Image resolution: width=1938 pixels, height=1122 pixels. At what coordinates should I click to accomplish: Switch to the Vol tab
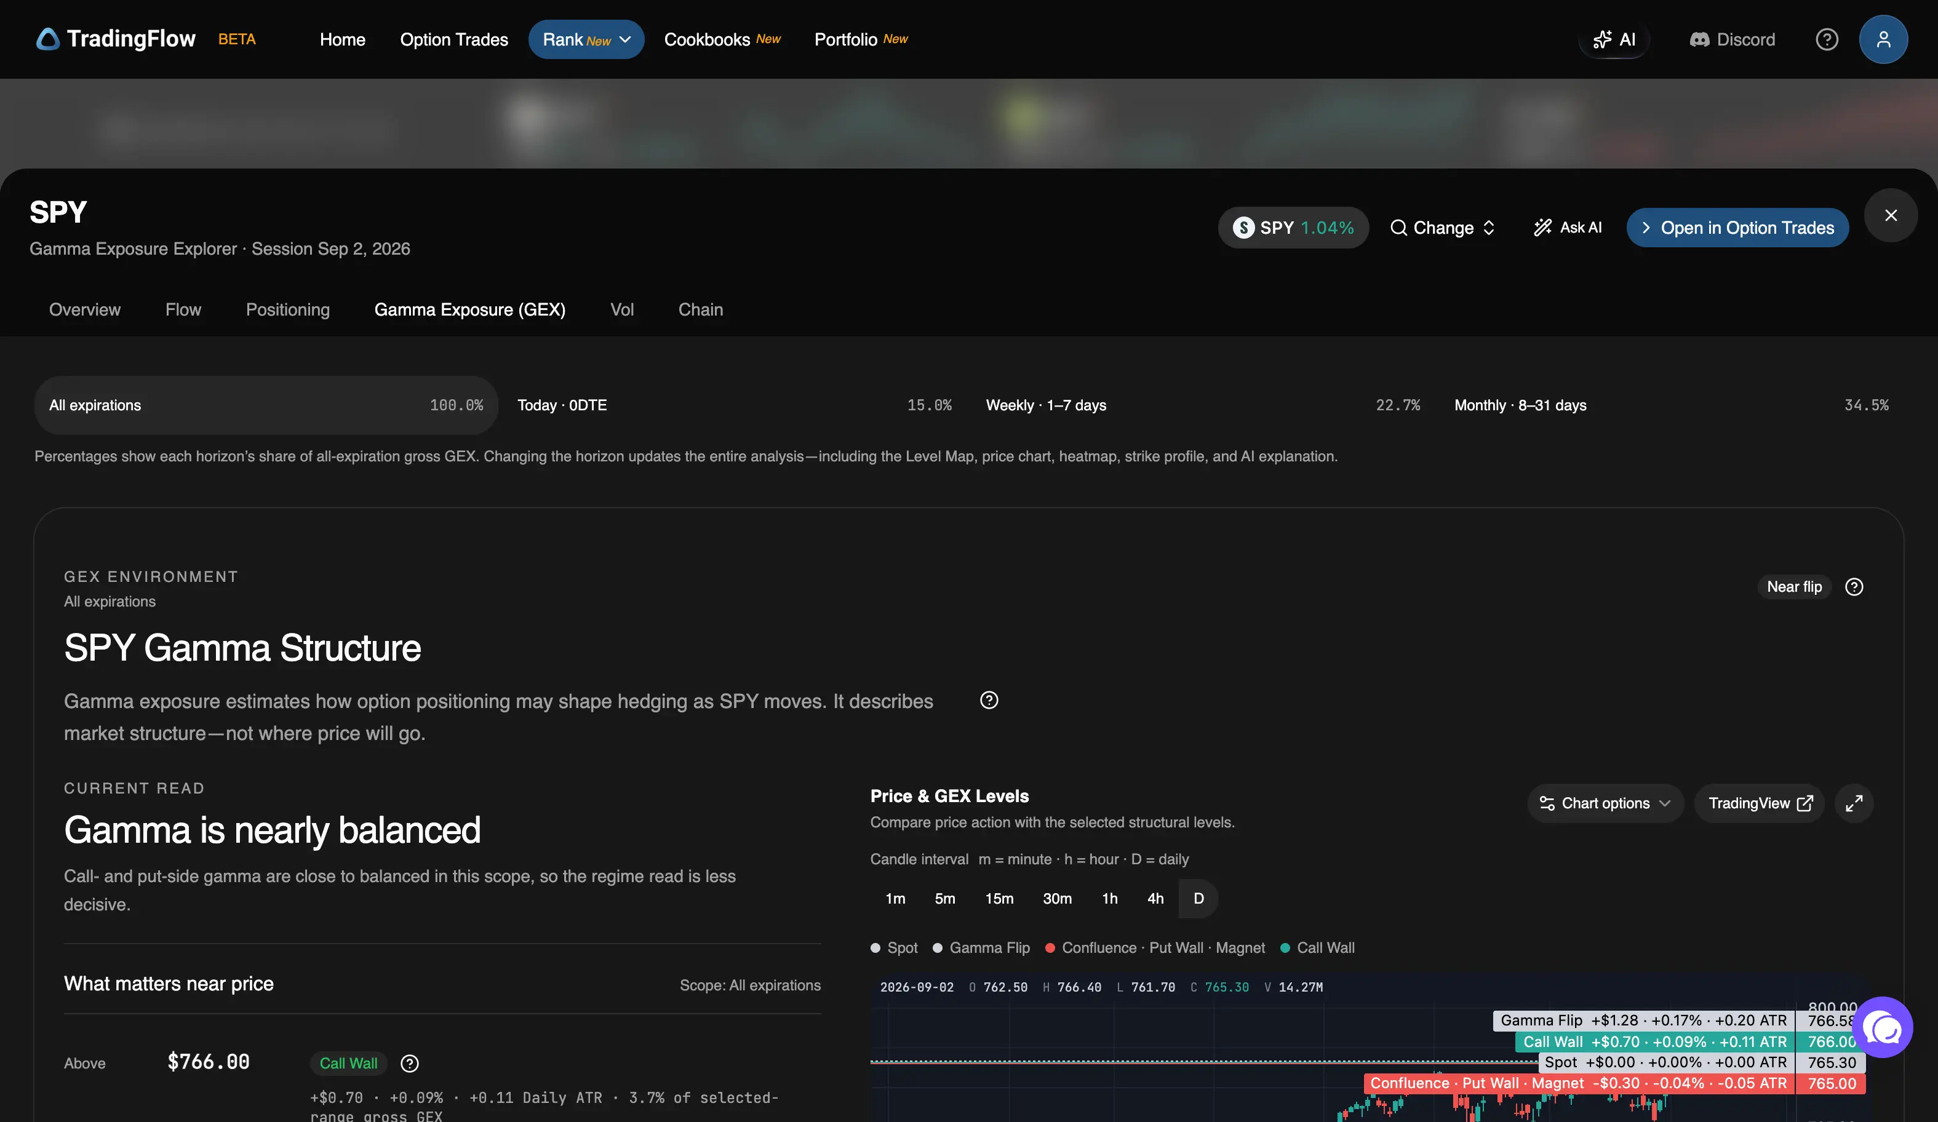click(x=622, y=309)
